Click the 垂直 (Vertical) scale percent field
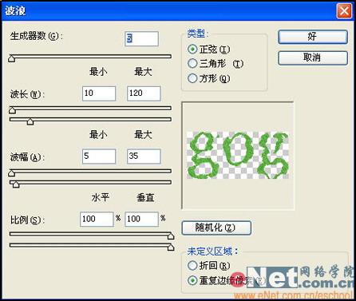Screen dimensions: 356x301 [x=141, y=220]
